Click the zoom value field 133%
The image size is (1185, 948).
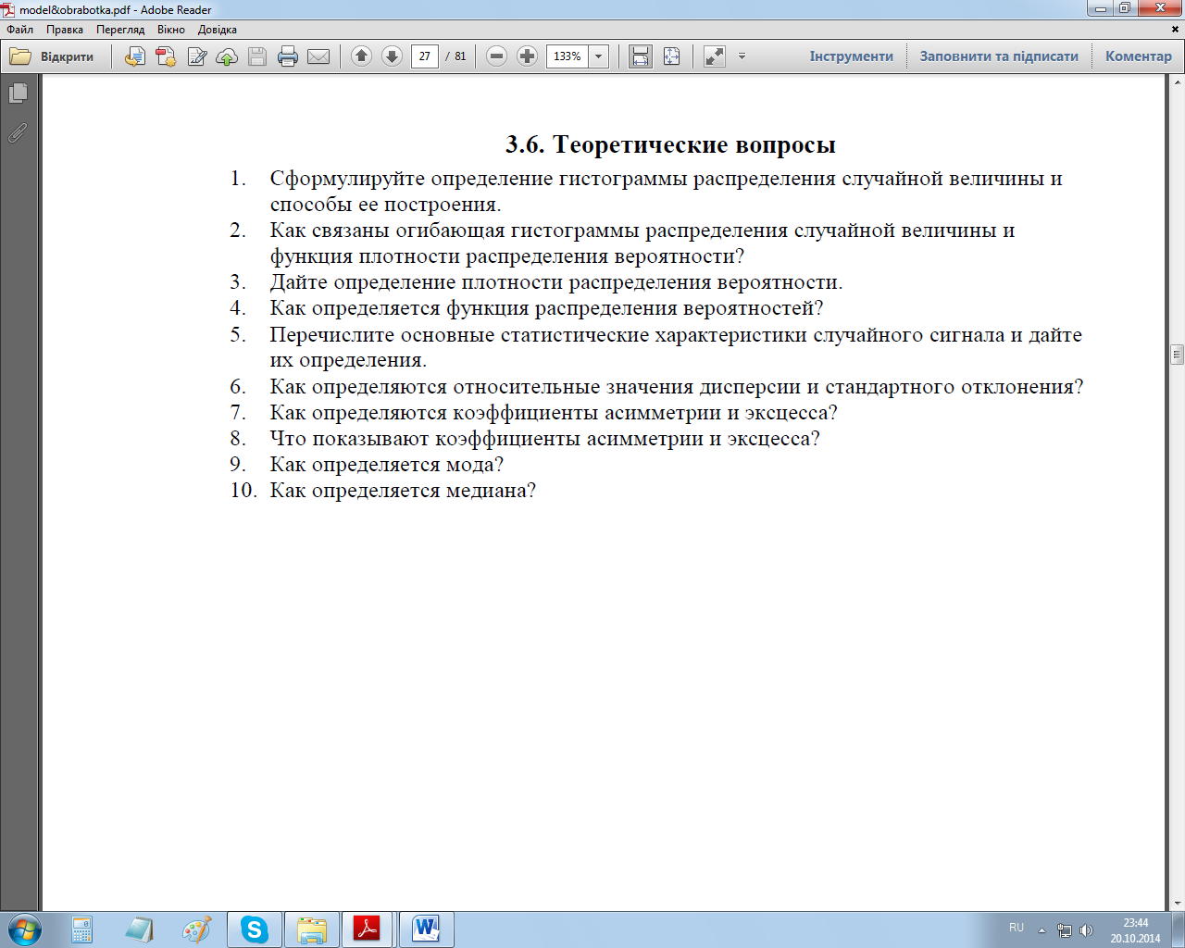click(x=568, y=56)
